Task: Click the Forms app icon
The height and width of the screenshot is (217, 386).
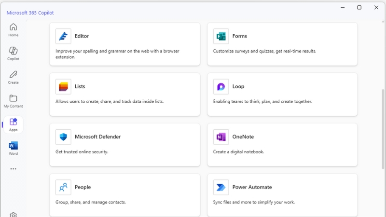Action: point(221,36)
